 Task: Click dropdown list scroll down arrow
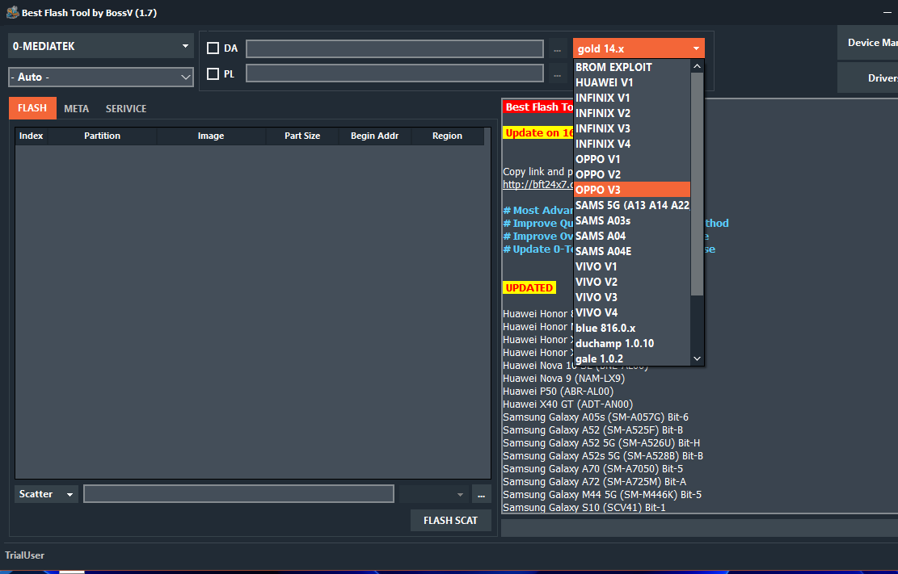pos(697,358)
